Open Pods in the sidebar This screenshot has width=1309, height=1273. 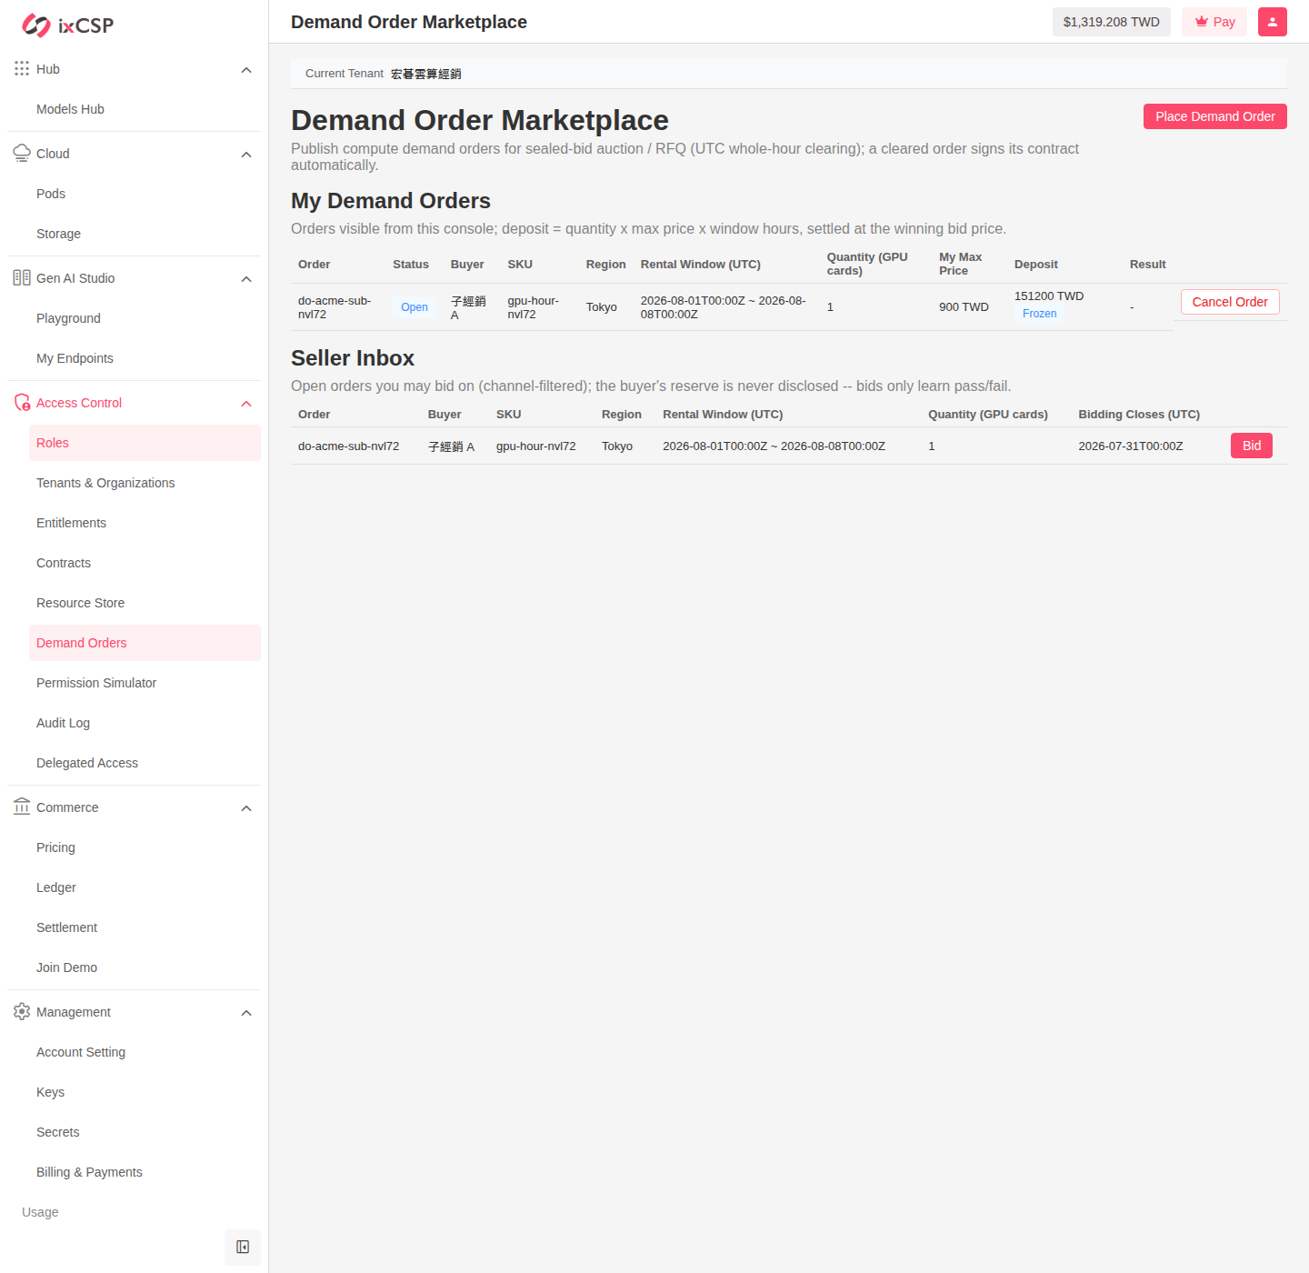[x=145, y=194]
